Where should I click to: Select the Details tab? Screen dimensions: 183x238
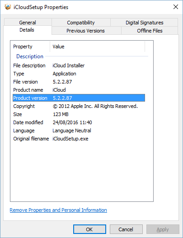point(27,30)
